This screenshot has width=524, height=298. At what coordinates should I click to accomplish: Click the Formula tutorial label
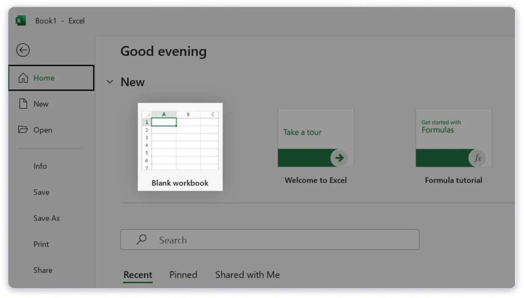click(x=454, y=180)
